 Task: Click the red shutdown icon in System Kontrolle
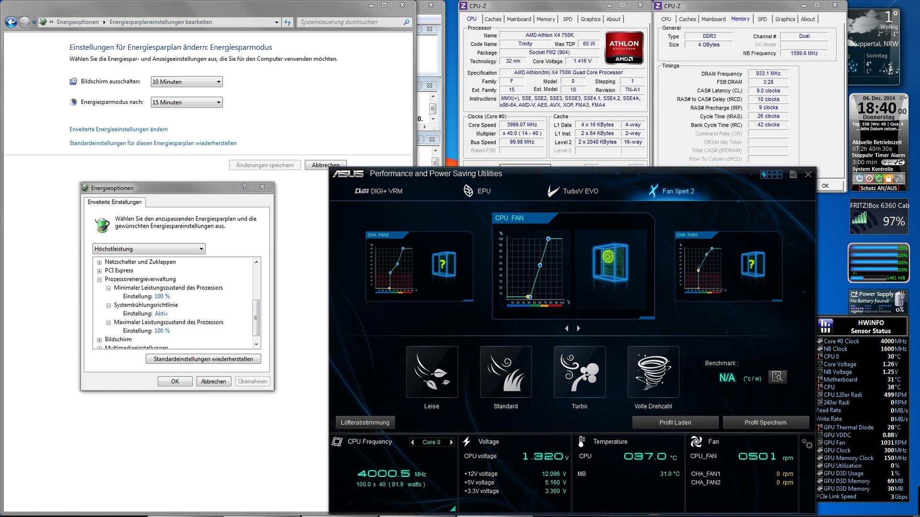[x=869, y=178]
